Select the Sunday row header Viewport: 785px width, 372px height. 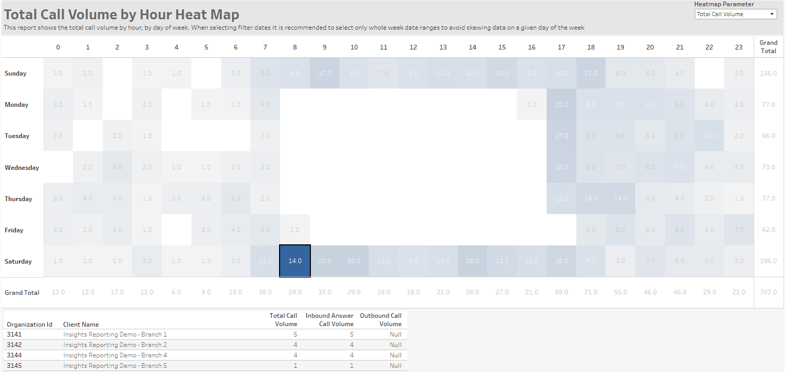pos(16,73)
